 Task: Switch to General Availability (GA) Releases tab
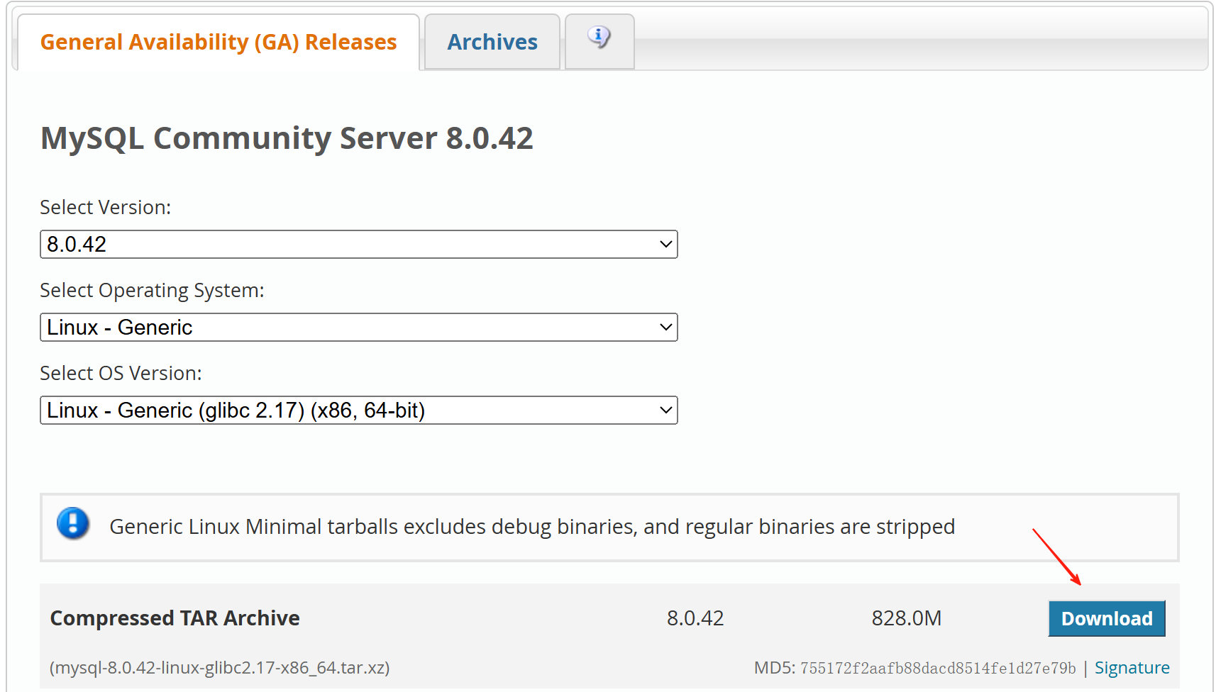coord(219,42)
